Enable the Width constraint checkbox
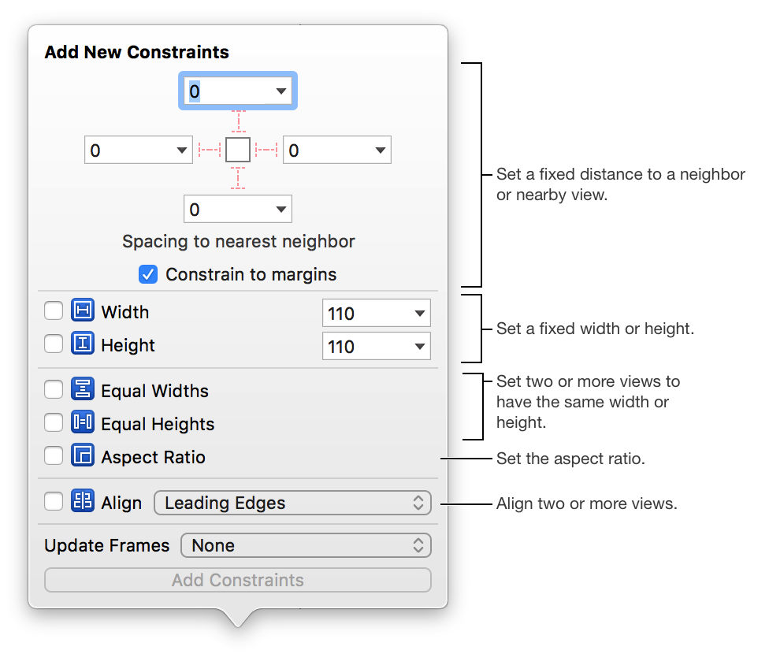Image resolution: width=769 pixels, height=654 pixels. 54,311
